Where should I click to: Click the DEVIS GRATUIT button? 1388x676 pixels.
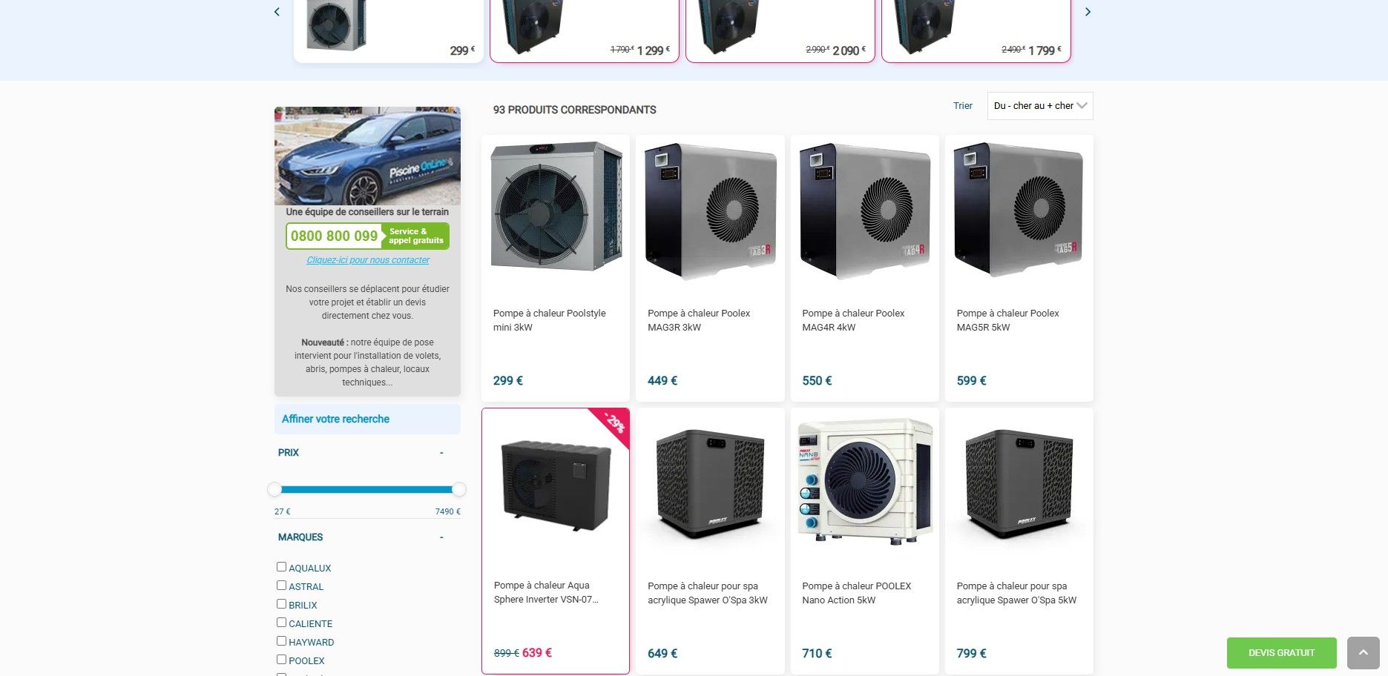point(1281,653)
